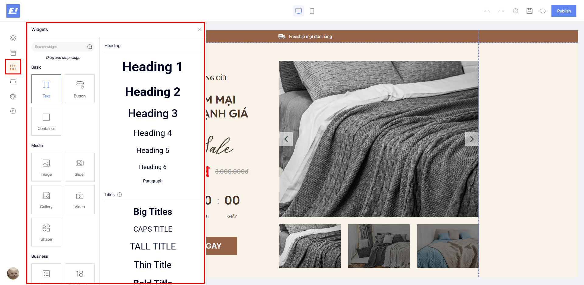The height and width of the screenshot is (285, 584).
Task: Open the Pages icon in left sidebar
Action: point(13,53)
